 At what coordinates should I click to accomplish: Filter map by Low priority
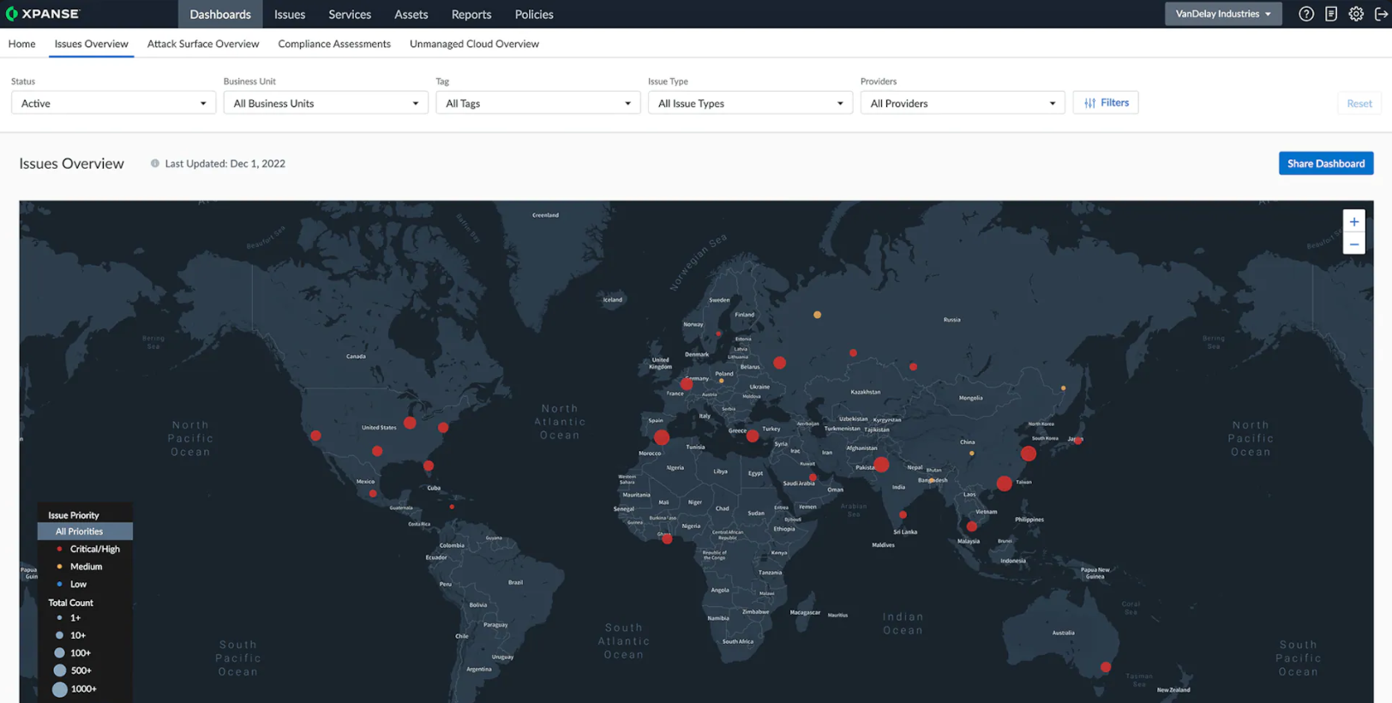click(78, 585)
